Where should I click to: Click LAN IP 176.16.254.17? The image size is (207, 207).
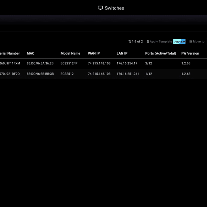pos(127,63)
